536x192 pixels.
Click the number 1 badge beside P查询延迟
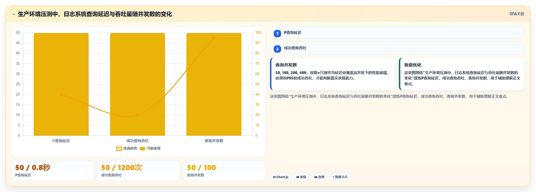277,33
